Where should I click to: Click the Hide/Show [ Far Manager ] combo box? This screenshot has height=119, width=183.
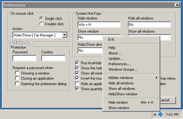40,35
